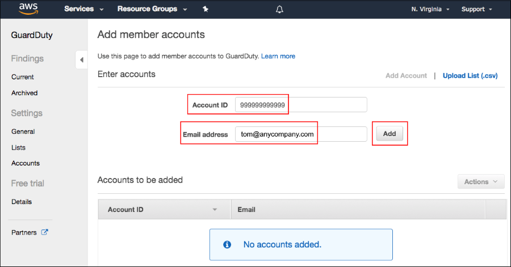The image size is (511, 267).
Task: Open the Actions dropdown
Action: click(481, 182)
